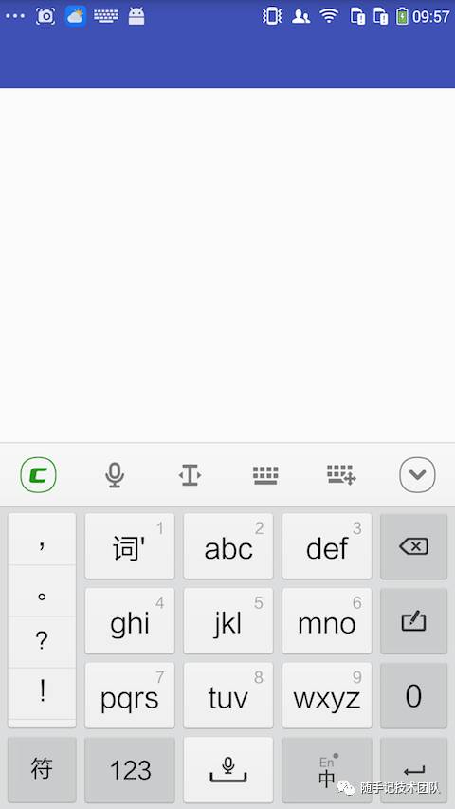Tap the abc key

228,546
